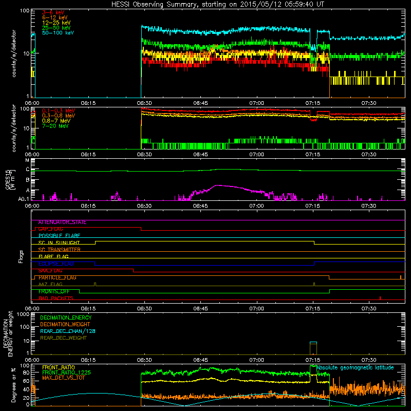The height and width of the screenshot is (411, 411).
Task: Click the FRONT_RATIO legend label
Action: click(59, 367)
